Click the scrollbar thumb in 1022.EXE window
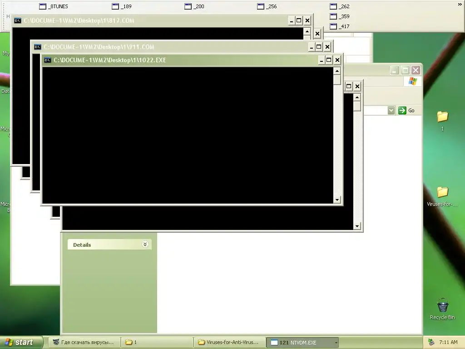The width and height of the screenshot is (465, 349). coord(337,80)
